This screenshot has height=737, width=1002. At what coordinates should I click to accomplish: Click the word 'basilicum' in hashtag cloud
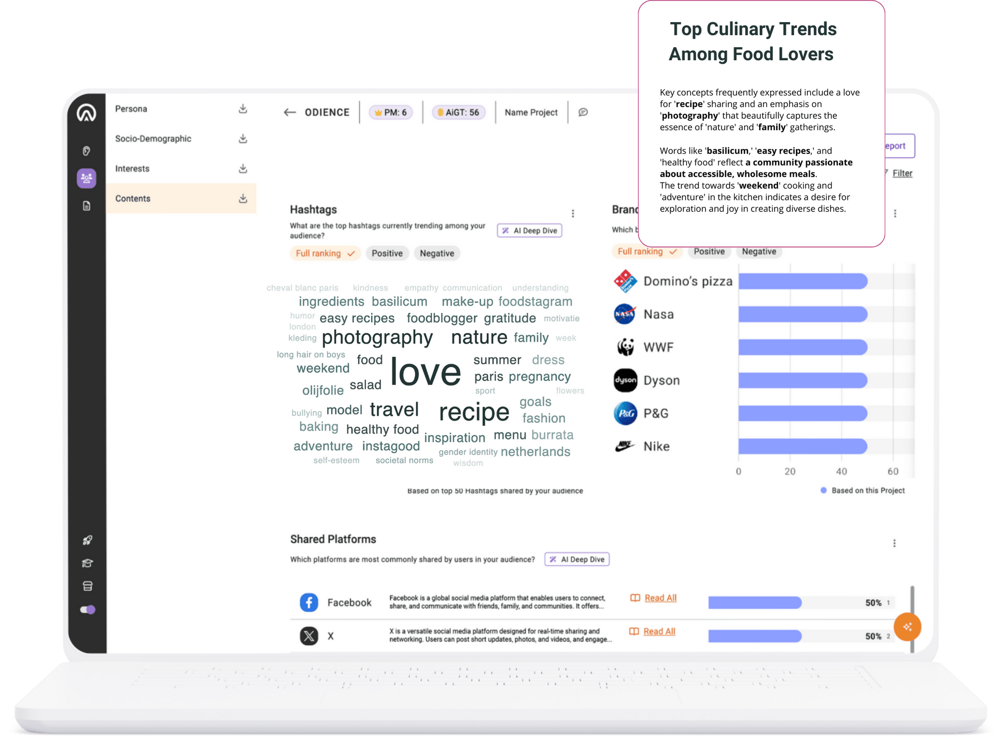pyautogui.click(x=399, y=302)
